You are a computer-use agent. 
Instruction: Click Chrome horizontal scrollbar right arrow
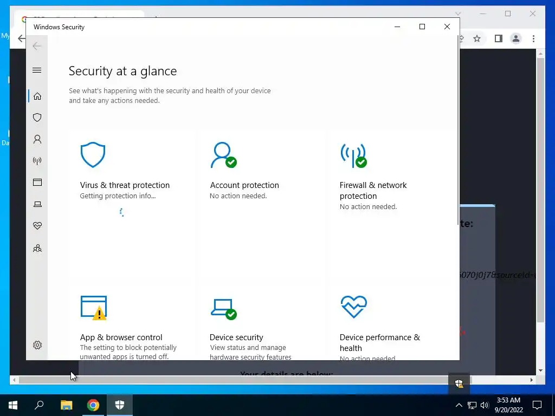coord(532,380)
